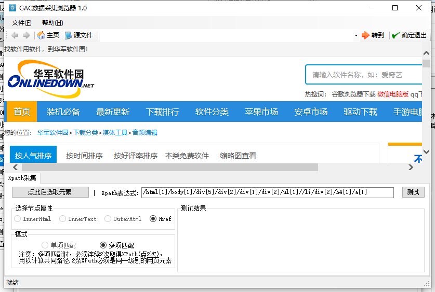Click the vertical scrollbar thumb
The height and width of the screenshot is (292, 435).
[x=426, y=63]
